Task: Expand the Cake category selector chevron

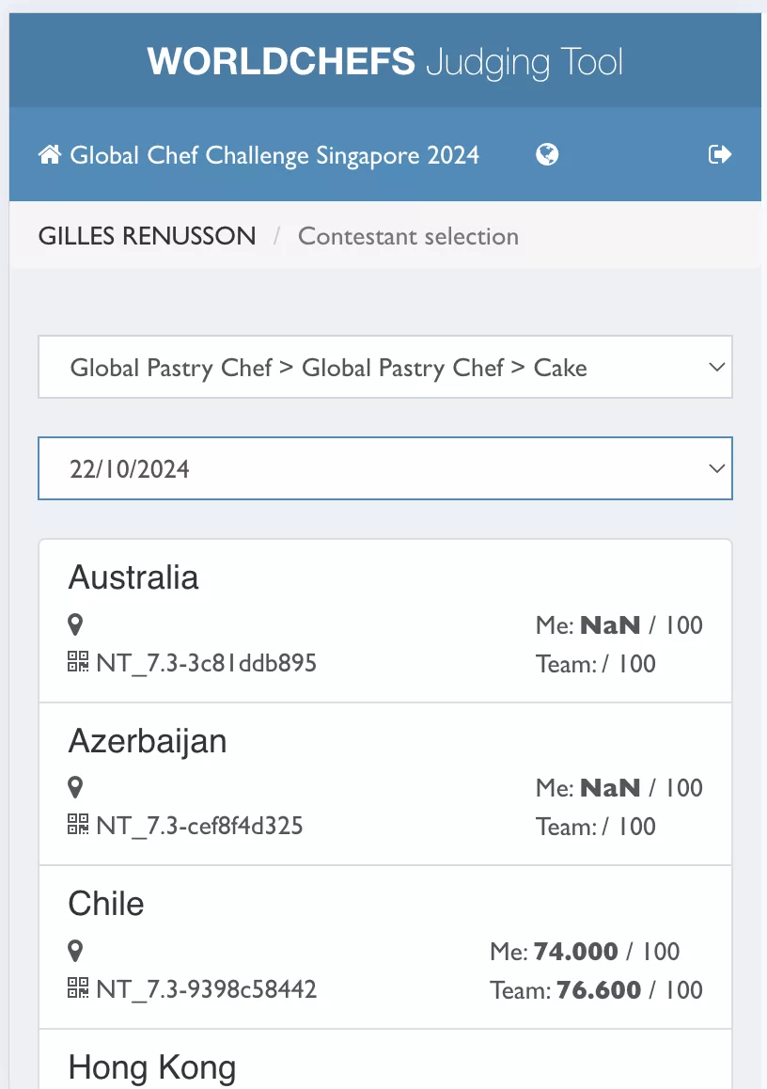Action: click(x=717, y=368)
